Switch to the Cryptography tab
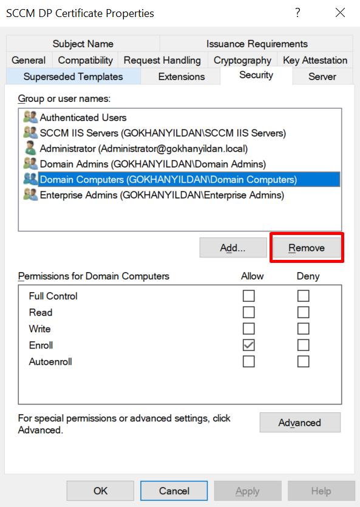Viewport: 360px width, 507px height. click(242, 60)
